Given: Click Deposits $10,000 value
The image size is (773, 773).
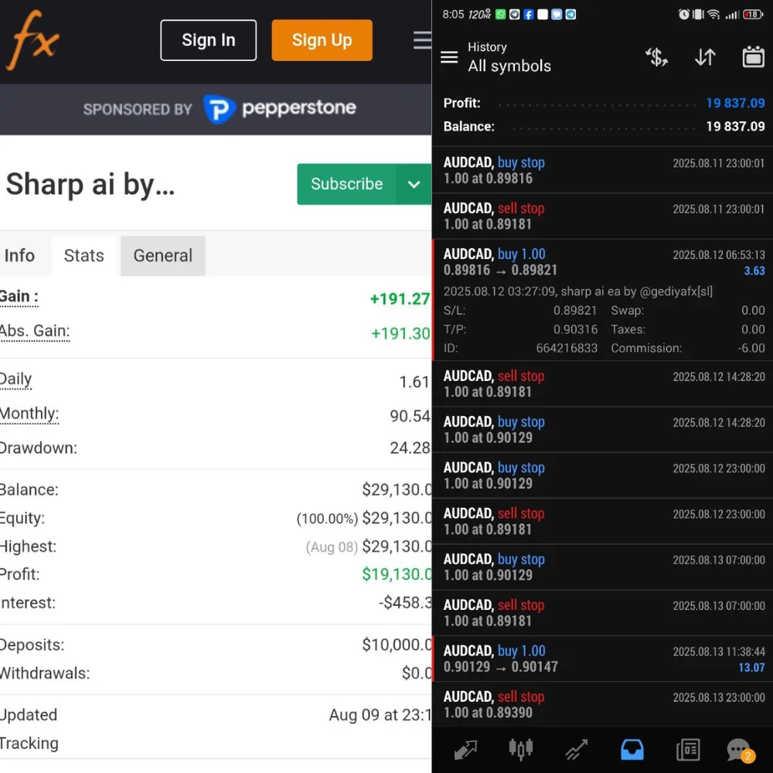Looking at the screenshot, I should (397, 645).
